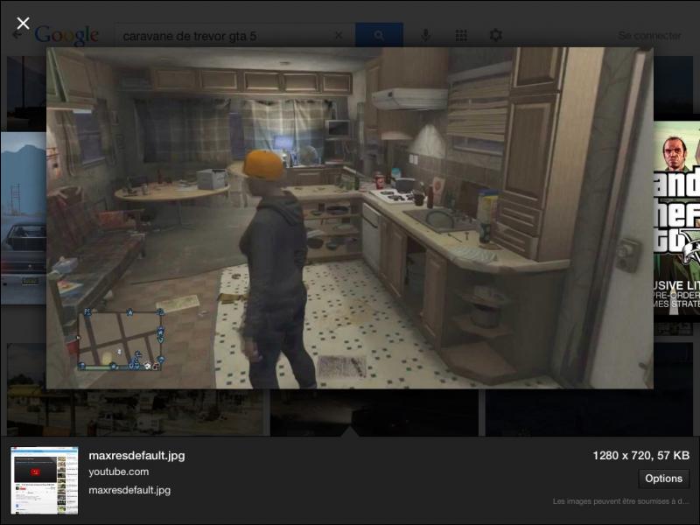
Task: Click the 'Se connecter' sign-in link
Action: 649,36
